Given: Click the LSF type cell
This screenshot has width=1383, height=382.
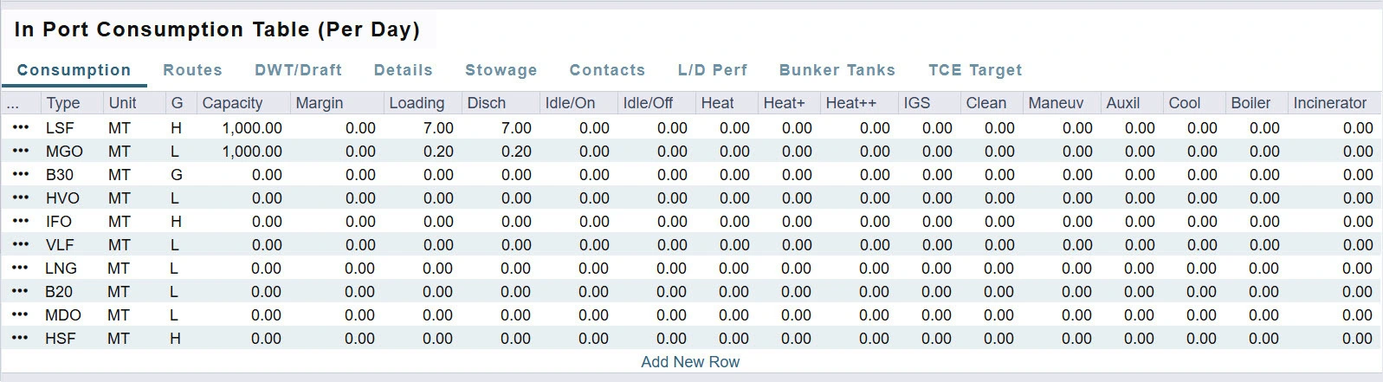Looking at the screenshot, I should [x=72, y=128].
